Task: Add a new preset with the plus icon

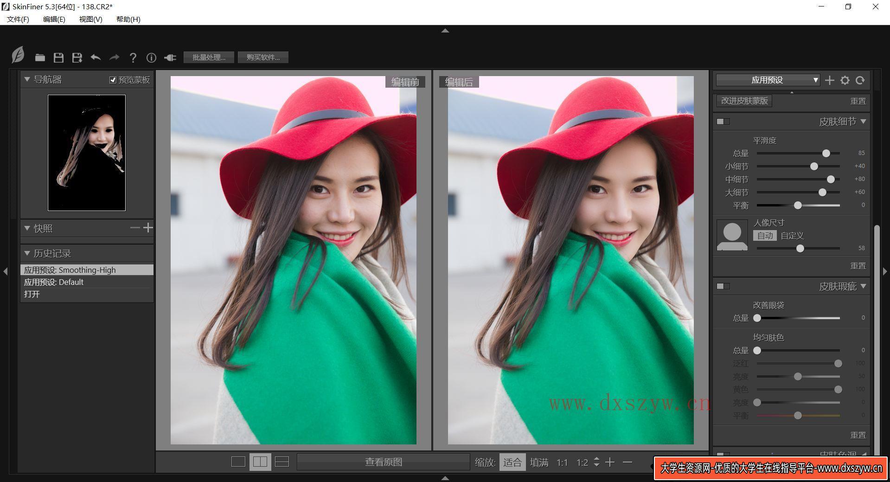Action: [x=830, y=80]
